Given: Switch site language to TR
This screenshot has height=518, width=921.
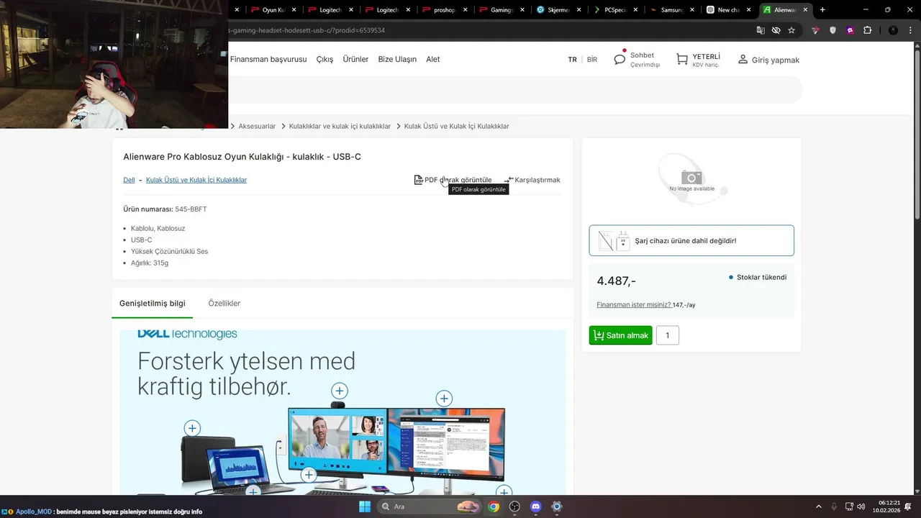Looking at the screenshot, I should pos(572,60).
